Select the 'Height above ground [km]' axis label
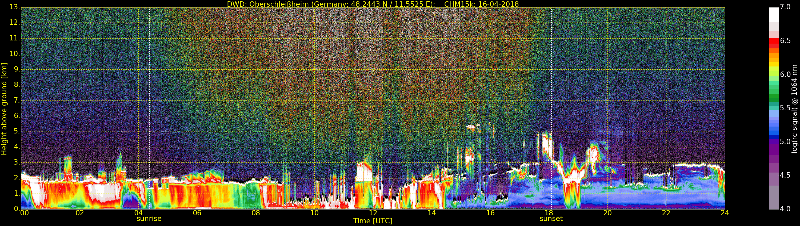Screen dimensions: 800x226 (4, 109)
